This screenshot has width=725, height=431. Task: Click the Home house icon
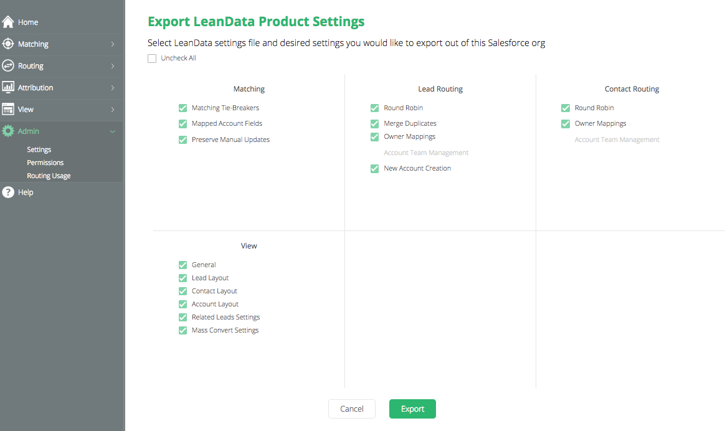point(8,22)
